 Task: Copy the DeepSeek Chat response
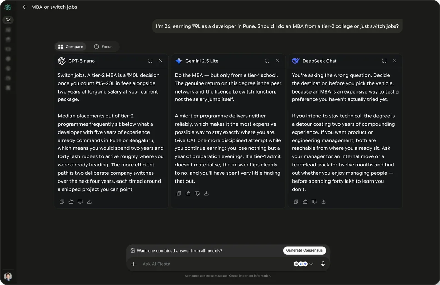[x=296, y=202]
